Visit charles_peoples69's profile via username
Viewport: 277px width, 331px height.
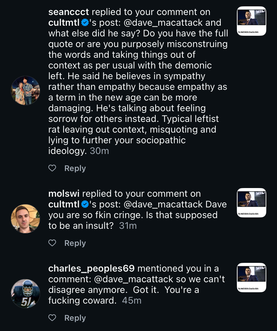pyautogui.click(x=91, y=269)
